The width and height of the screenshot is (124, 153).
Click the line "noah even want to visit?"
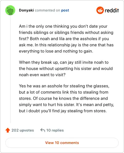42,75
